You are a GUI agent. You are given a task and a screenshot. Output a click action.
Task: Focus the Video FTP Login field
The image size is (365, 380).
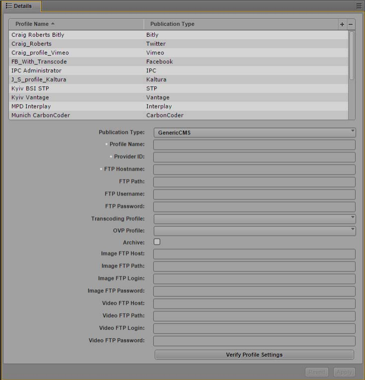pos(254,328)
